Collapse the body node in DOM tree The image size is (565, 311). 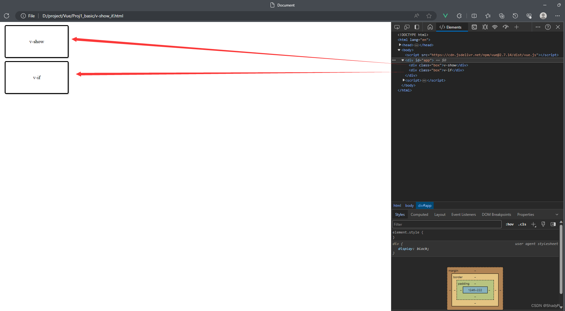click(x=399, y=50)
